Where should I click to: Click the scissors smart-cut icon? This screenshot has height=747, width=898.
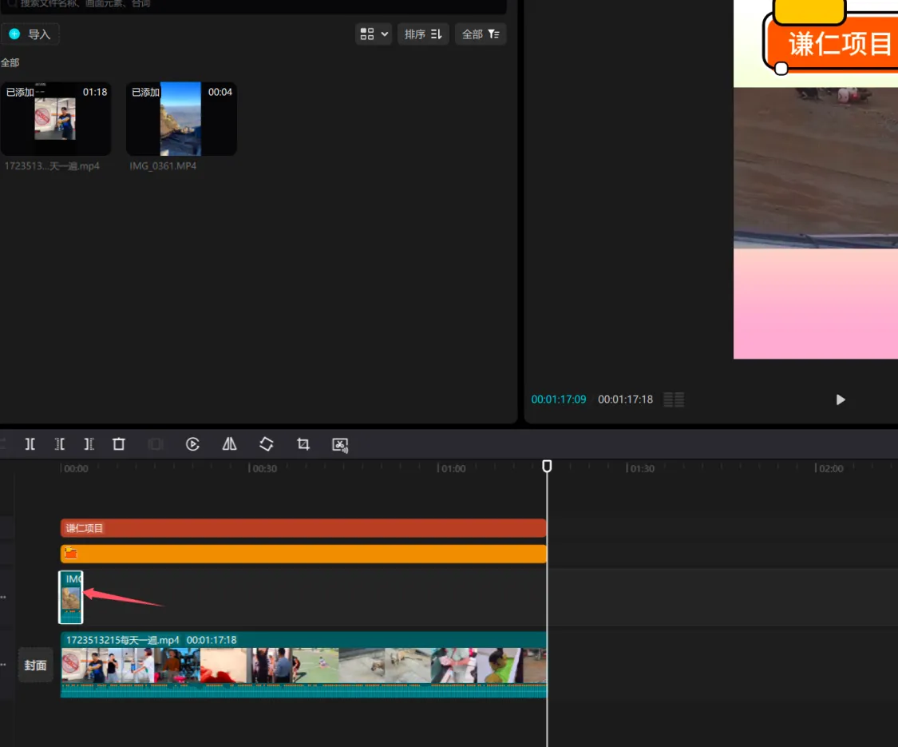[341, 444]
